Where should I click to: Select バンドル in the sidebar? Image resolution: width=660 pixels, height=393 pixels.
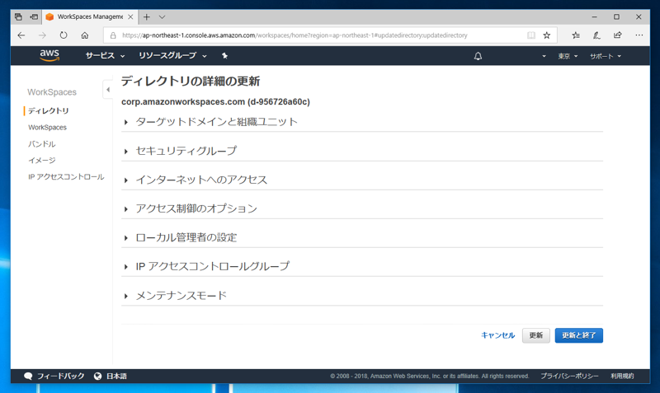(42, 143)
